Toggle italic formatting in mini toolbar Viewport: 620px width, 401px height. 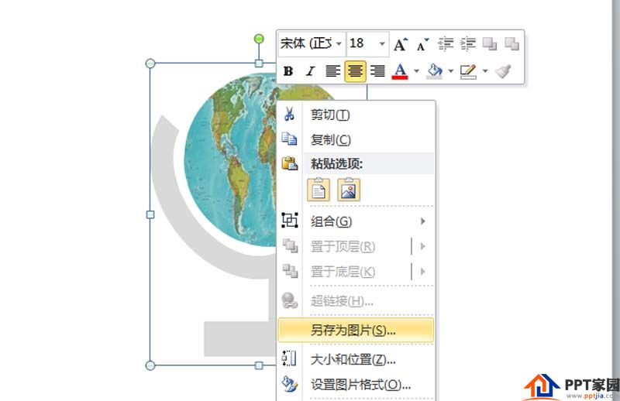tap(310, 71)
